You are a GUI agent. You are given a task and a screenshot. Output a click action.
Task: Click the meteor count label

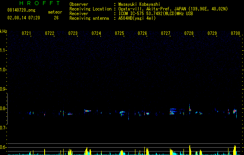[55, 12]
